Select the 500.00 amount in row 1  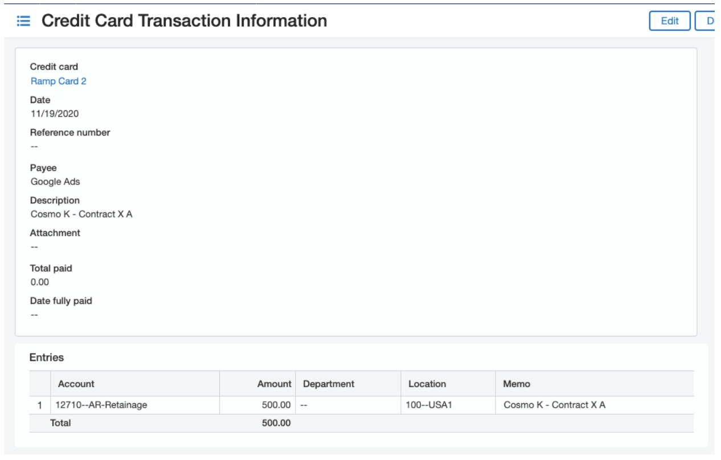click(x=257, y=405)
